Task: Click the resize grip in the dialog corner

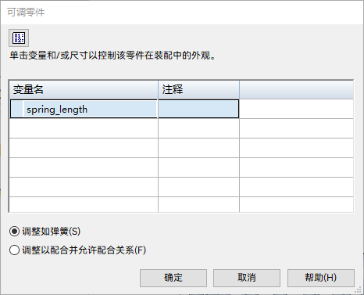Action: click(359, 290)
